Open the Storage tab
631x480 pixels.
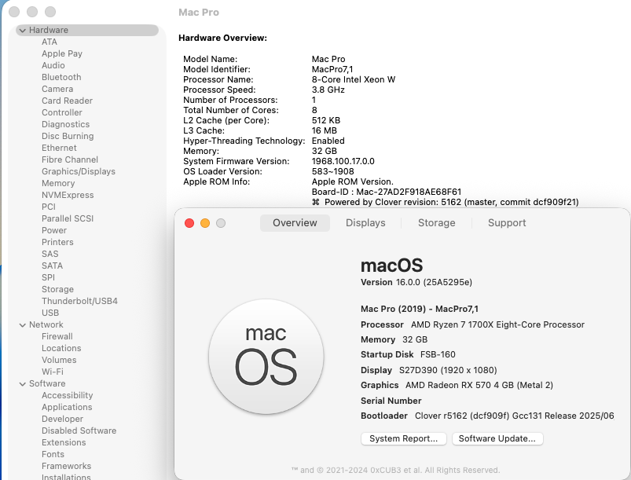[436, 223]
